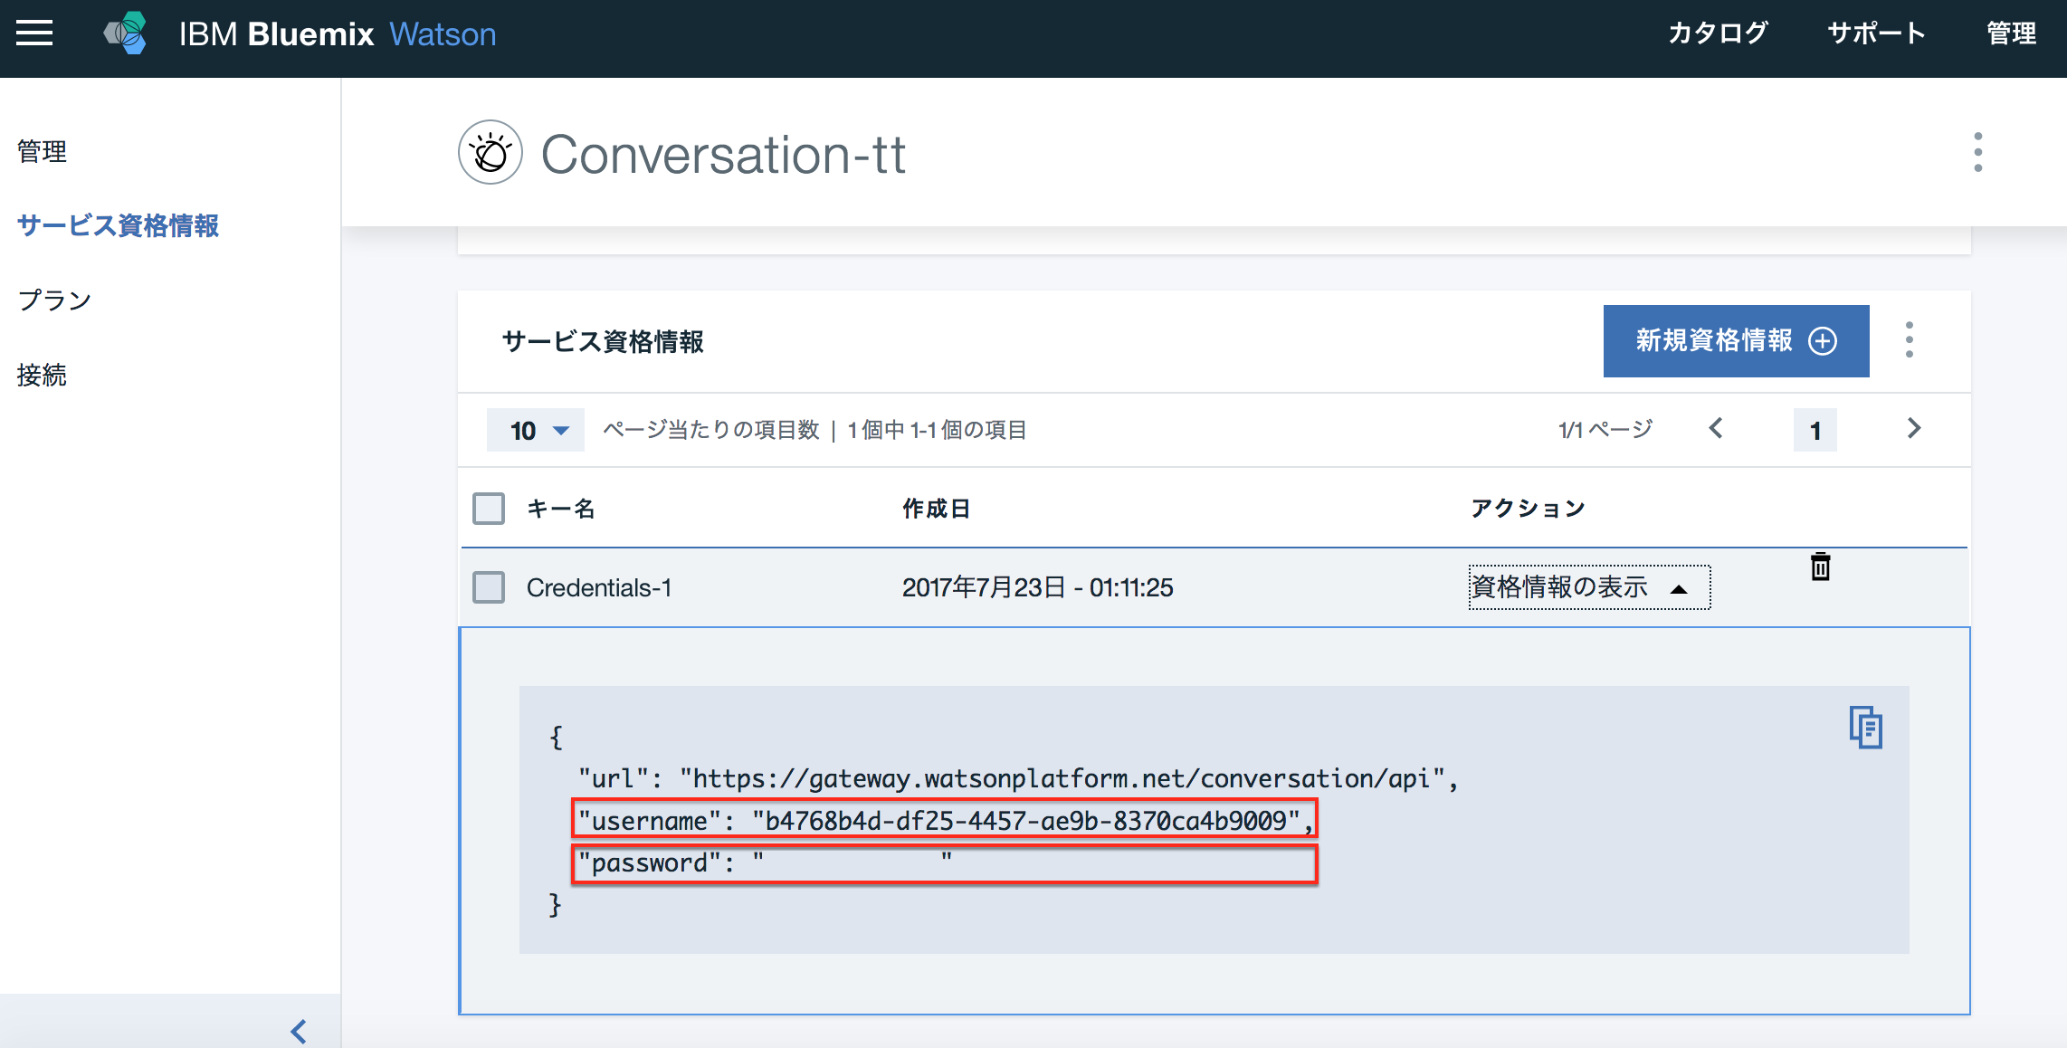Click page number 1 in pagination

tap(1815, 430)
